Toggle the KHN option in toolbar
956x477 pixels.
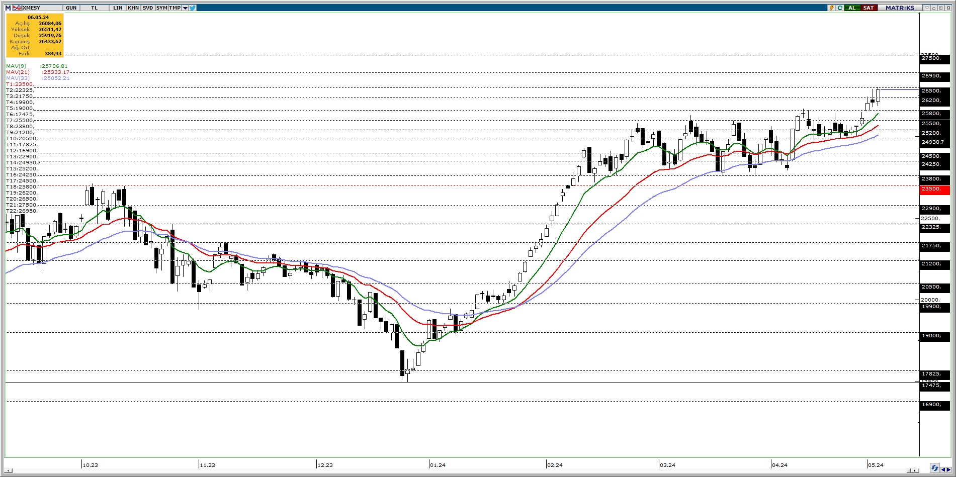click(133, 8)
